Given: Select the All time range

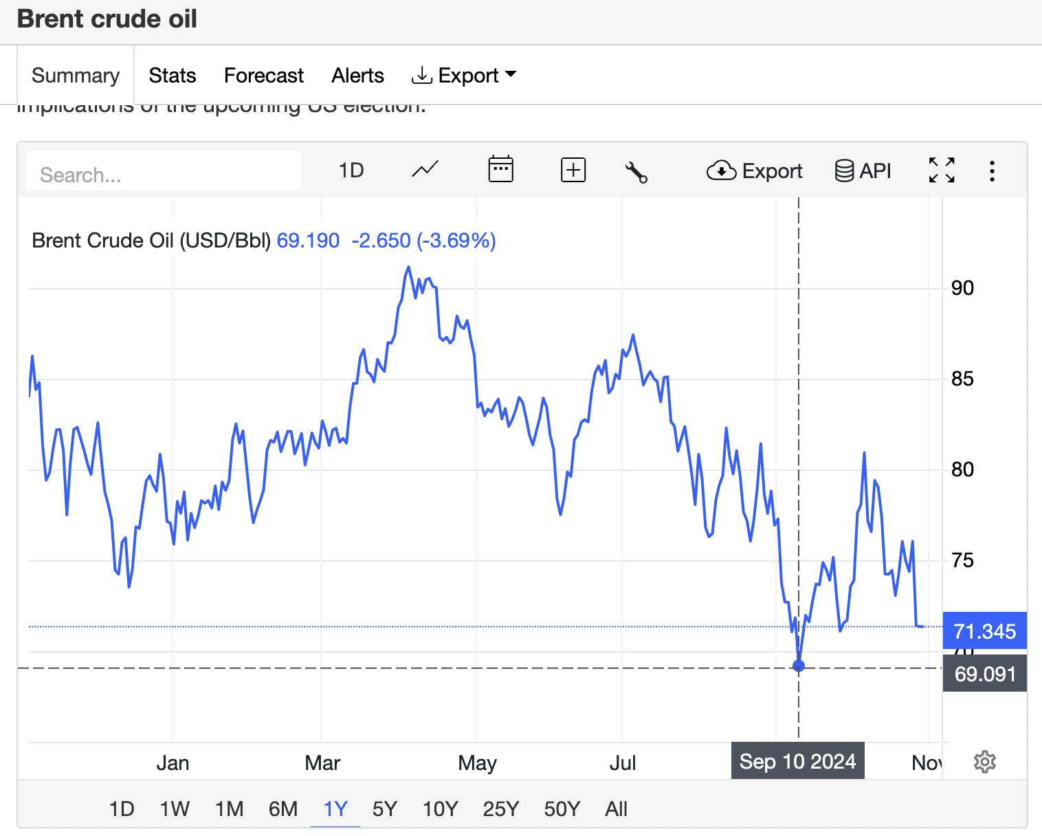Looking at the screenshot, I should (617, 808).
